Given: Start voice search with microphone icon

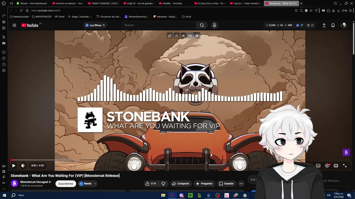Looking at the screenshot, I should coord(214,25).
